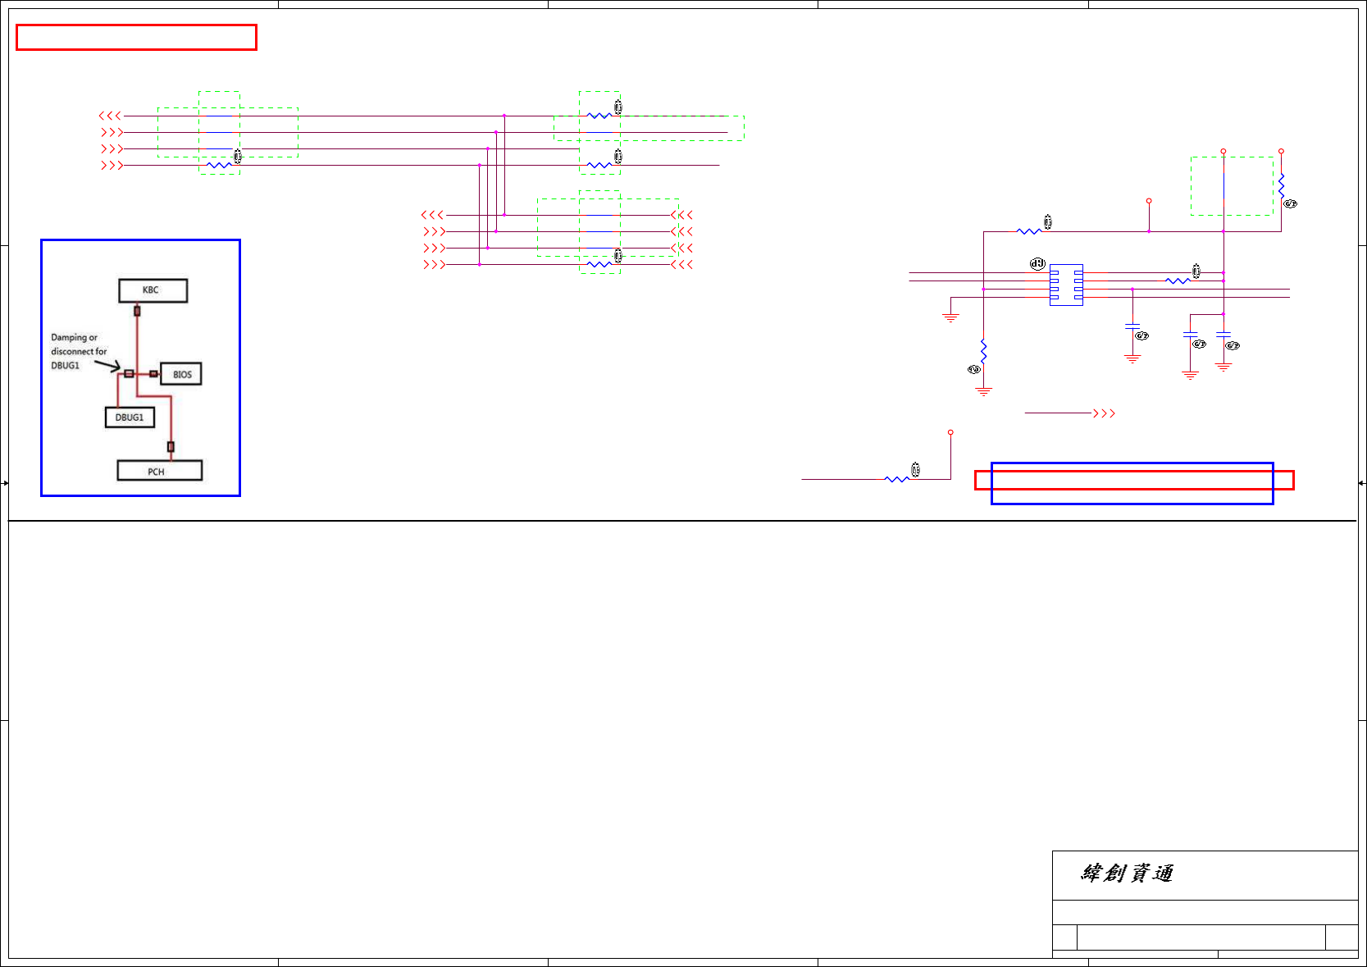Click the 'Damping or disconnect for DBUG1' note
This screenshot has height=967, width=1367.
(79, 351)
